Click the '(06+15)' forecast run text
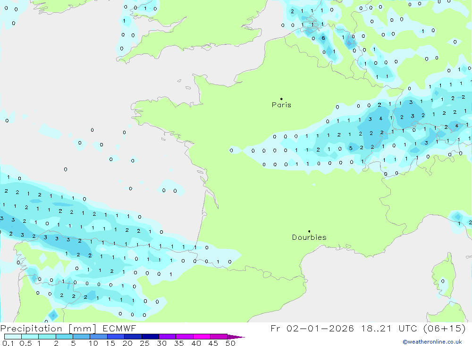 444,328
